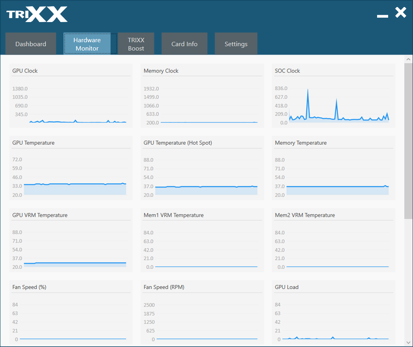This screenshot has width=413, height=347.
Task: Click the scrollbar up arrow
Action: 408,59
